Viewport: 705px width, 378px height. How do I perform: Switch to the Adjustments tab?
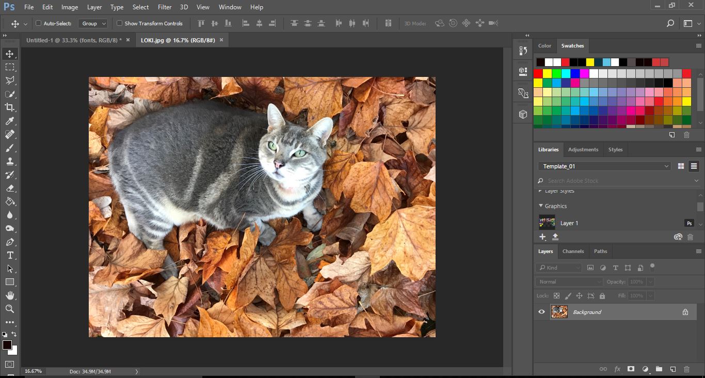(x=583, y=150)
